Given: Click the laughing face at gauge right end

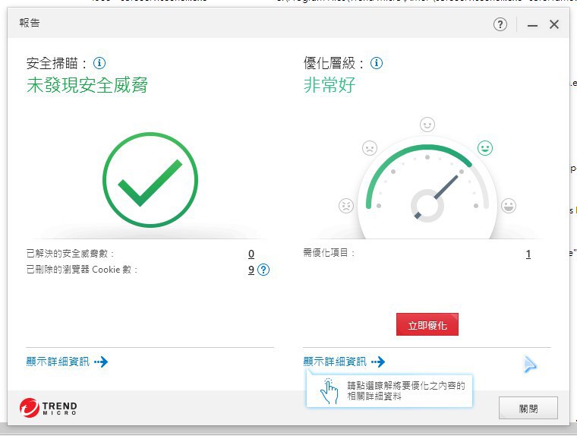Looking at the screenshot, I should click(x=509, y=206).
